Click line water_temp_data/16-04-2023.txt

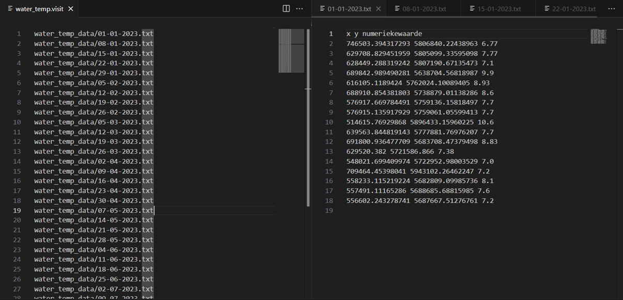tap(94, 181)
